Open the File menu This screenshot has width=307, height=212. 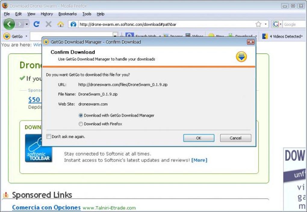tap(7, 14)
